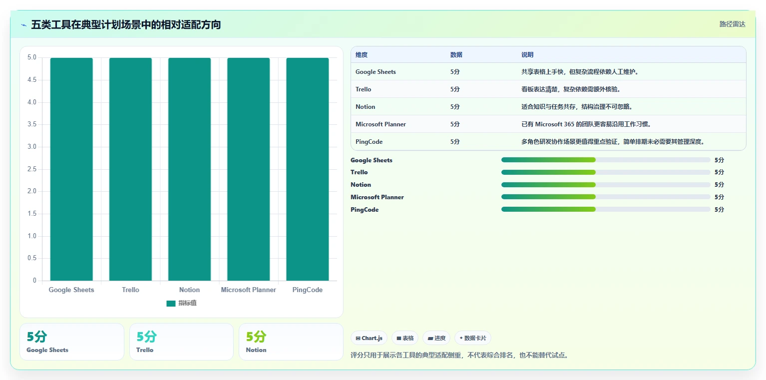Click the PingCode progress bar
Viewport: 766px width, 380px height.
[606, 209]
